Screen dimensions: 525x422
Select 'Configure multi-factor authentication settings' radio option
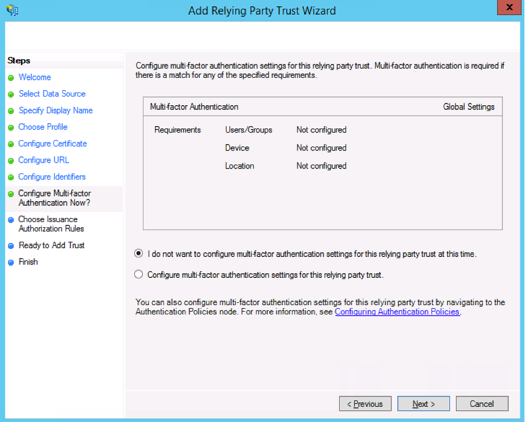tap(138, 274)
